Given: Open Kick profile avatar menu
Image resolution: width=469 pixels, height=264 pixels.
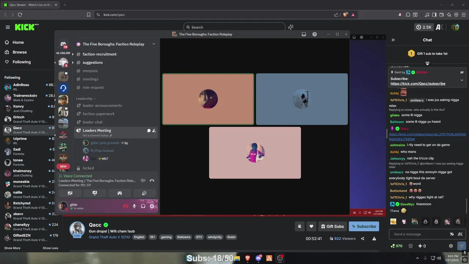Looking at the screenshot, I should (455, 27).
